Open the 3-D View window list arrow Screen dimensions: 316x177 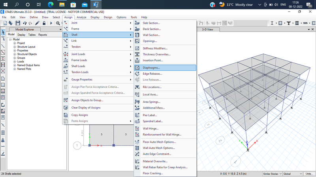coord(309,29)
